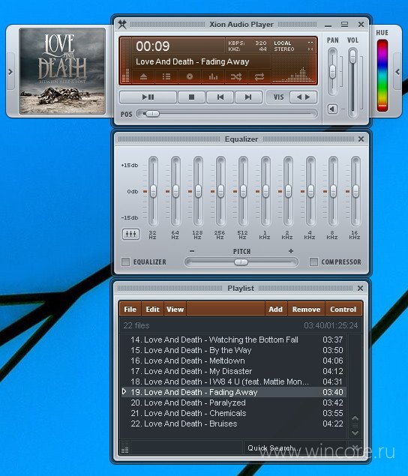408x476 pixels.
Task: Open equalizer via bars icon in display
Action: tap(213, 76)
